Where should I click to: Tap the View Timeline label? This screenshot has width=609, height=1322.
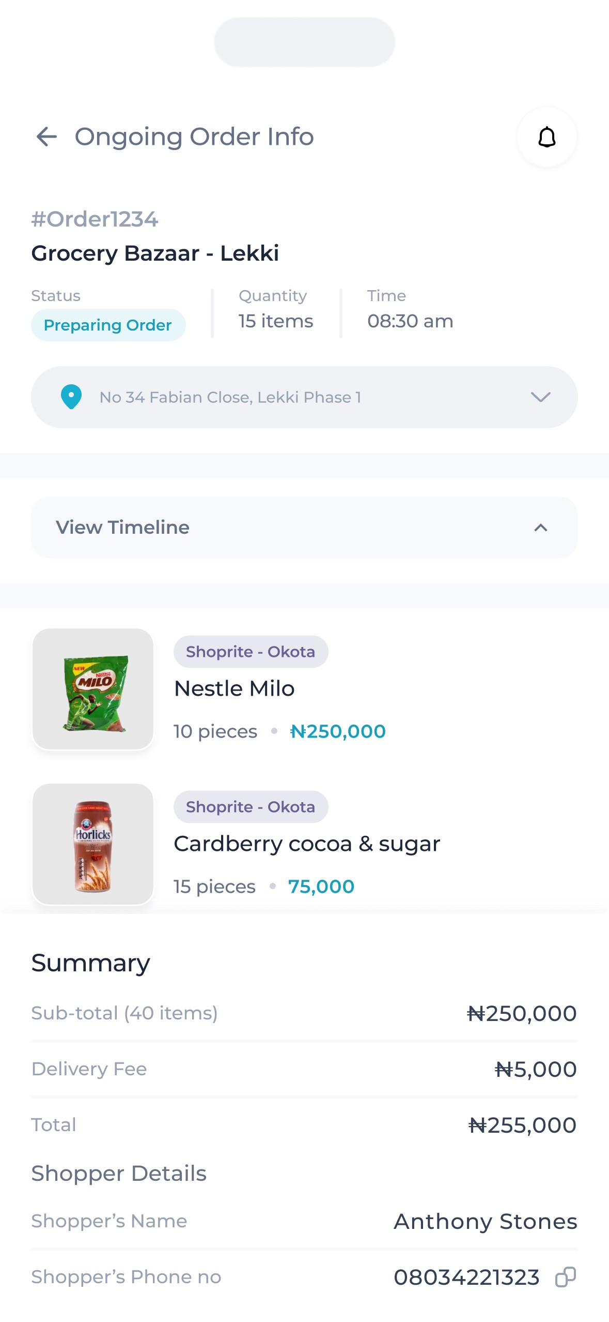pyautogui.click(x=123, y=528)
